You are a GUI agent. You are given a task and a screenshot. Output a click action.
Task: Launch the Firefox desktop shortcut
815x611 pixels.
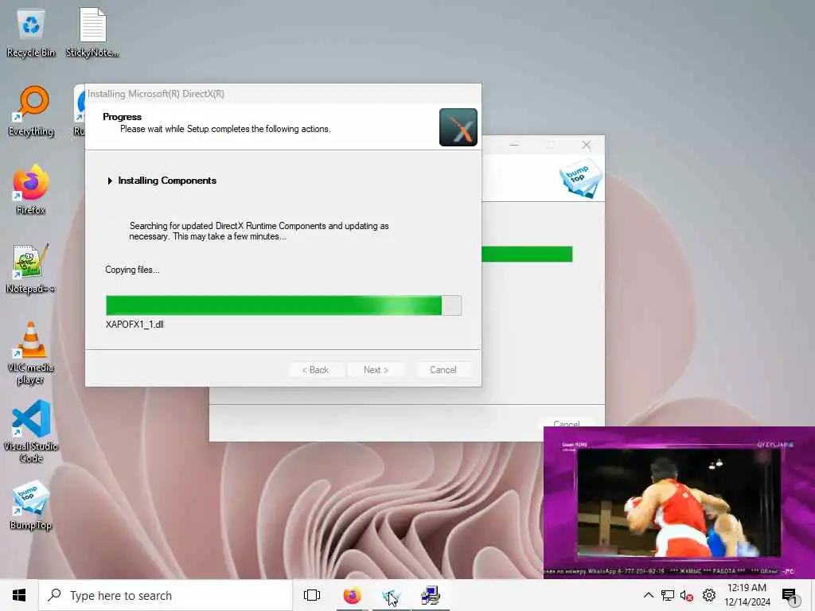click(31, 189)
